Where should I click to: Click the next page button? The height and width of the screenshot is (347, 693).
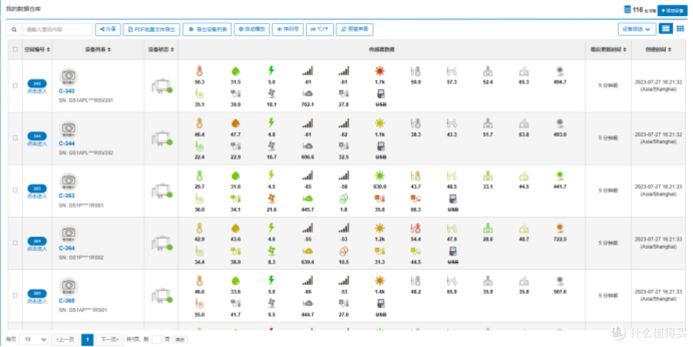point(110,339)
